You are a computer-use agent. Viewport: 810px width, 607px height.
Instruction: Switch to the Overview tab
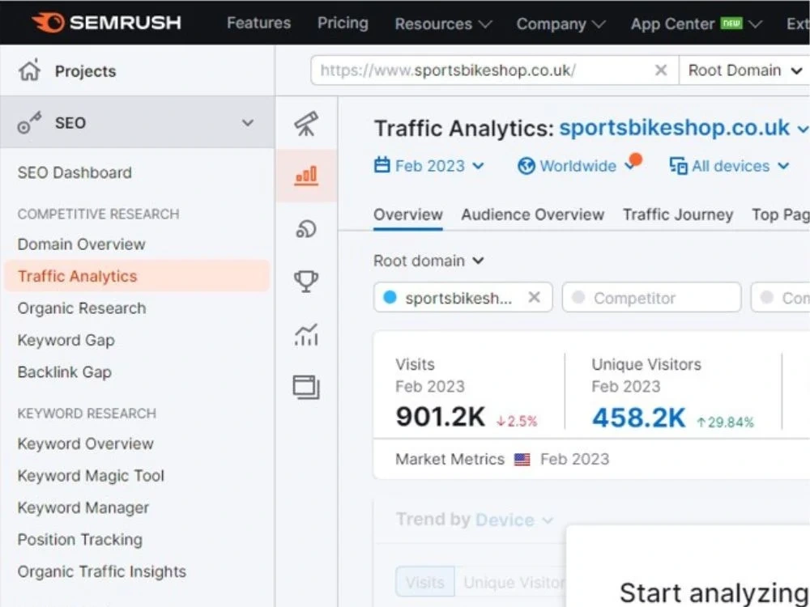coord(408,214)
